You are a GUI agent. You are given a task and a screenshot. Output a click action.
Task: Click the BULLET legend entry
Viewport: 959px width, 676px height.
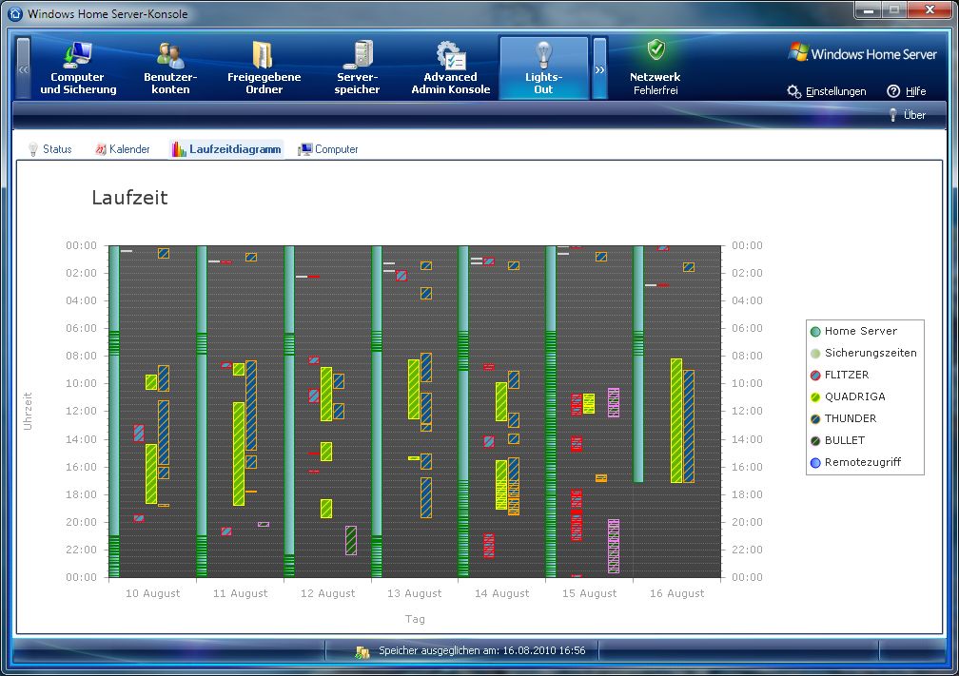click(x=838, y=441)
